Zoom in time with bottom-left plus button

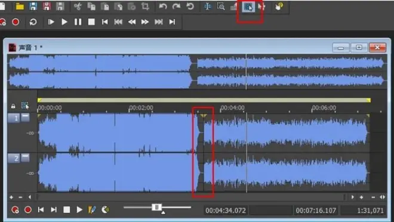click(x=11, y=198)
